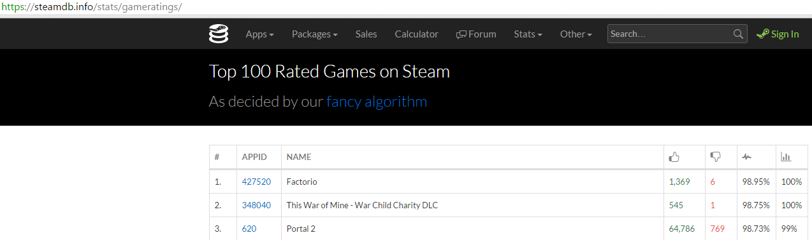
Task: Go to the Sales page
Action: 366,34
